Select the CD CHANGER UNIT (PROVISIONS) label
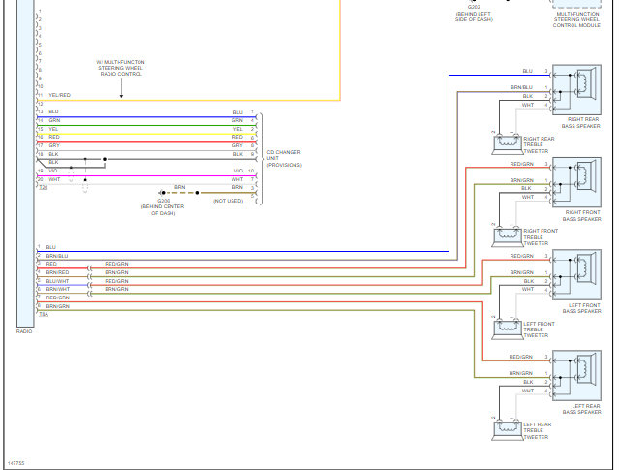 tap(284, 158)
